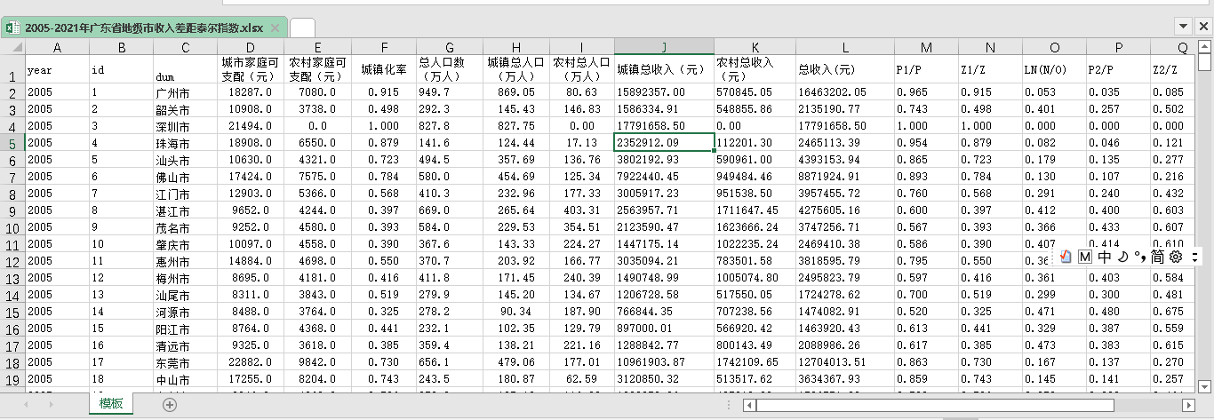This screenshot has height=420, width=1214.
Task: Click the Excel file icon on the workbook tab
Action: click(13, 28)
